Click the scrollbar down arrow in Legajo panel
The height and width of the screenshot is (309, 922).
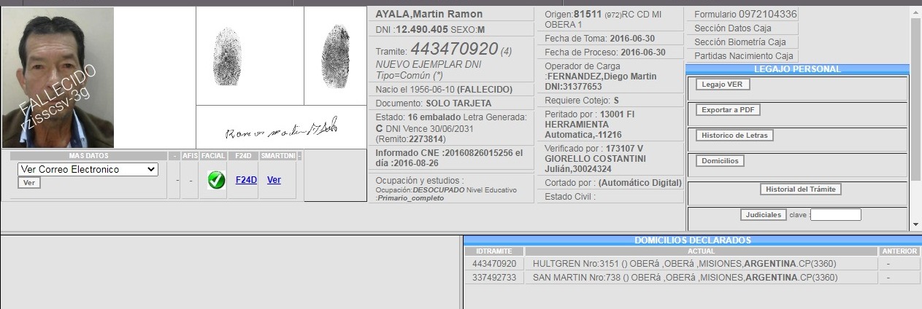coord(915,225)
